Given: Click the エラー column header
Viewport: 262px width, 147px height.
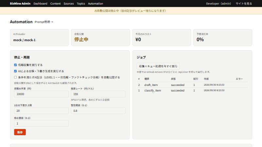Looking at the screenshot, I should 239,79.
